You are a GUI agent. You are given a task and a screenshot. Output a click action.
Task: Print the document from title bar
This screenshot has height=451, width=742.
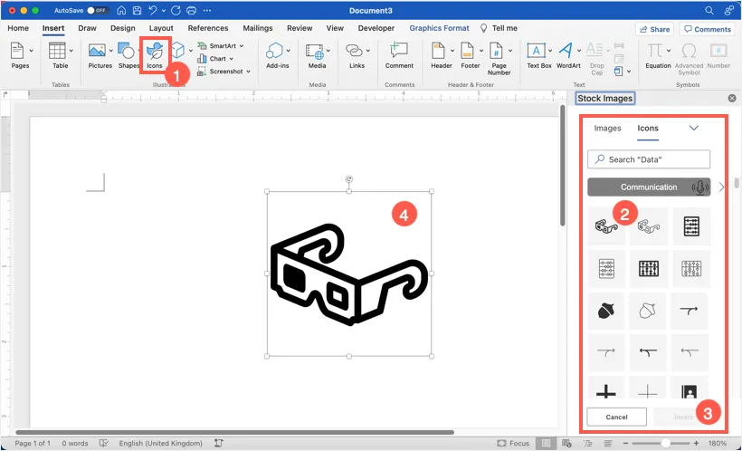coord(191,11)
